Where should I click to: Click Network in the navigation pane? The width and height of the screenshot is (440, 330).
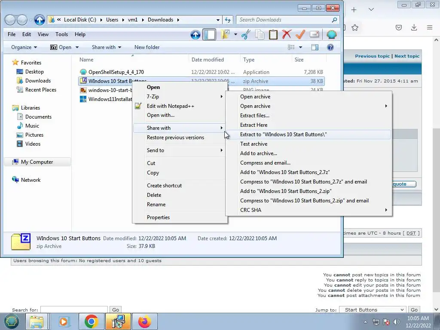pos(31,180)
